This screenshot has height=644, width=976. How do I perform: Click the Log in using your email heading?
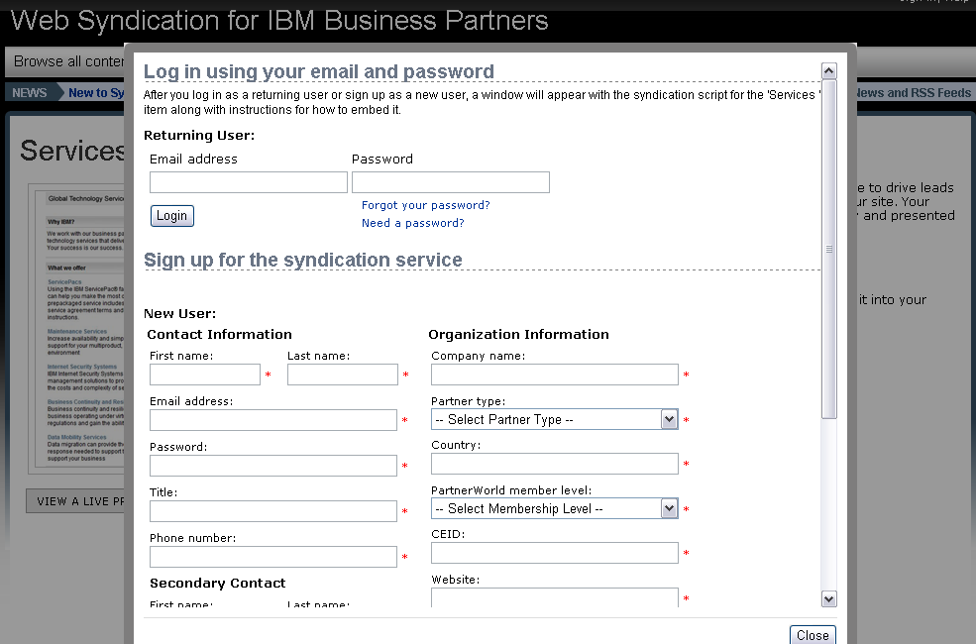319,71
